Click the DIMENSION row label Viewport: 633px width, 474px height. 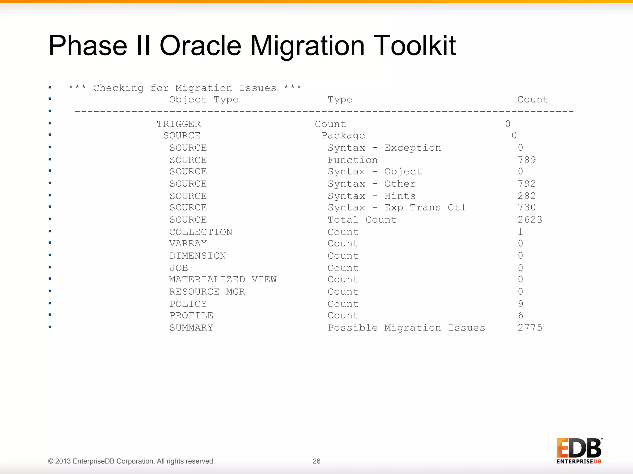tap(198, 256)
